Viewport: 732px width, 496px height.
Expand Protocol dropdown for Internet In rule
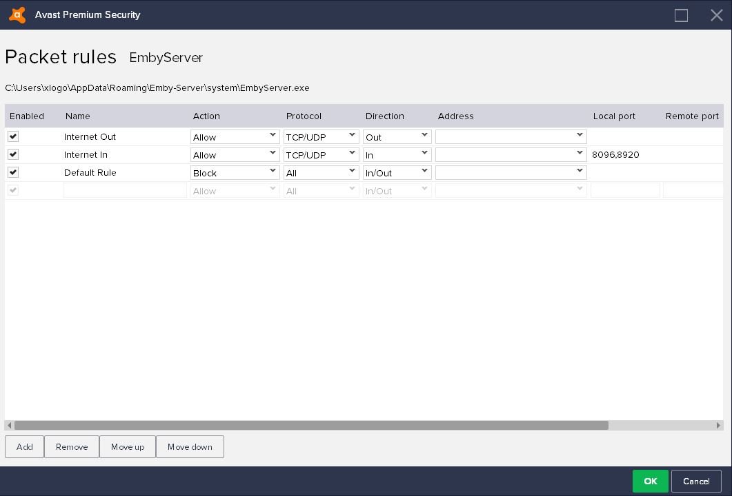tap(321, 154)
